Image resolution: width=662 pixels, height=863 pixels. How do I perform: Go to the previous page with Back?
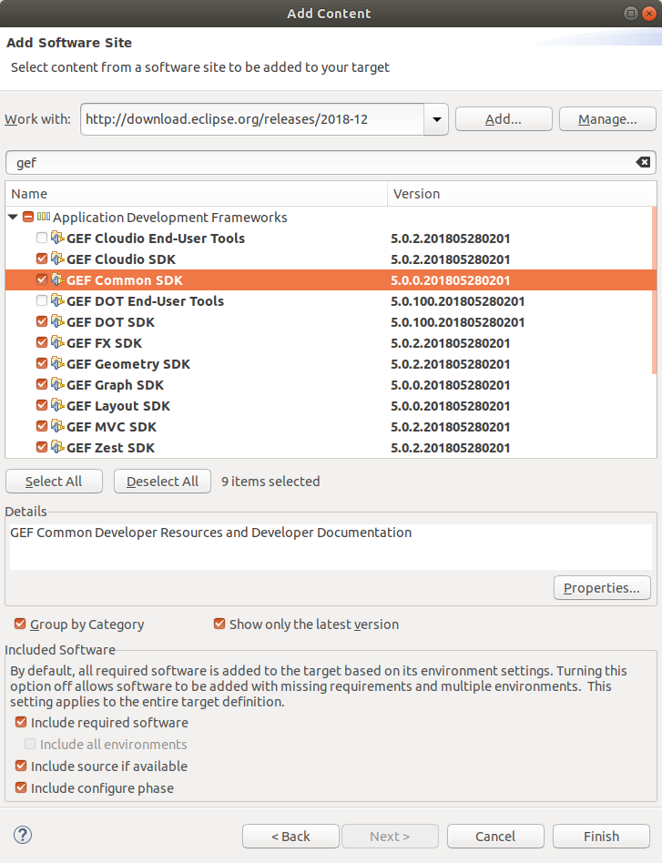(290, 836)
